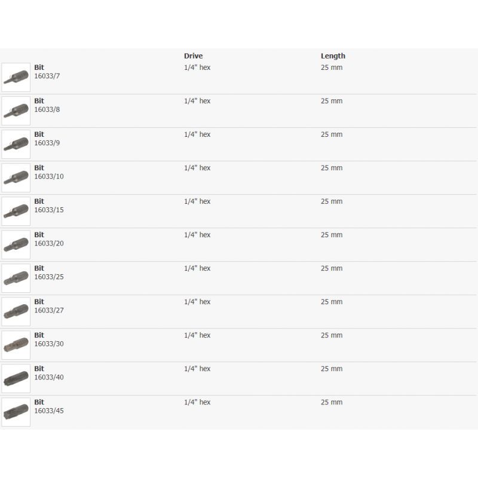Viewport: 478px width, 478px height.
Task: View the bit 16033/15 thumbnail
Action: 16,212
